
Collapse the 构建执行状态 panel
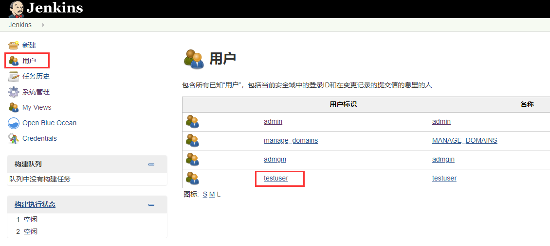click(151, 205)
